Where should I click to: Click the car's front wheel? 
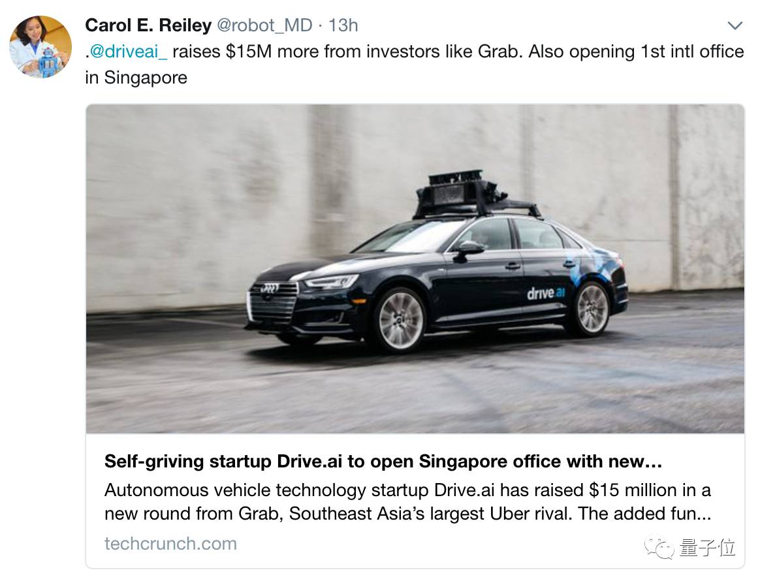pos(400,321)
